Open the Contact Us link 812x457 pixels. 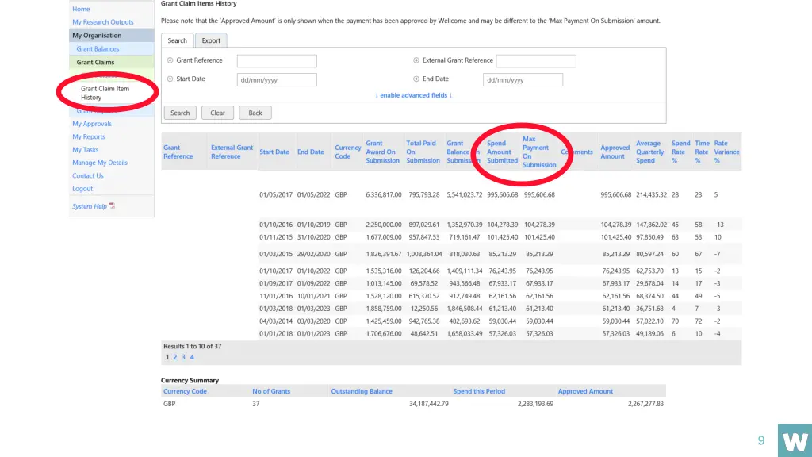(x=88, y=175)
